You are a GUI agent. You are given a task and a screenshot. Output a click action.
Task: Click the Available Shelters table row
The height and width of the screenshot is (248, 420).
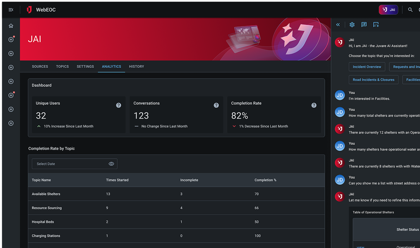click(176, 194)
